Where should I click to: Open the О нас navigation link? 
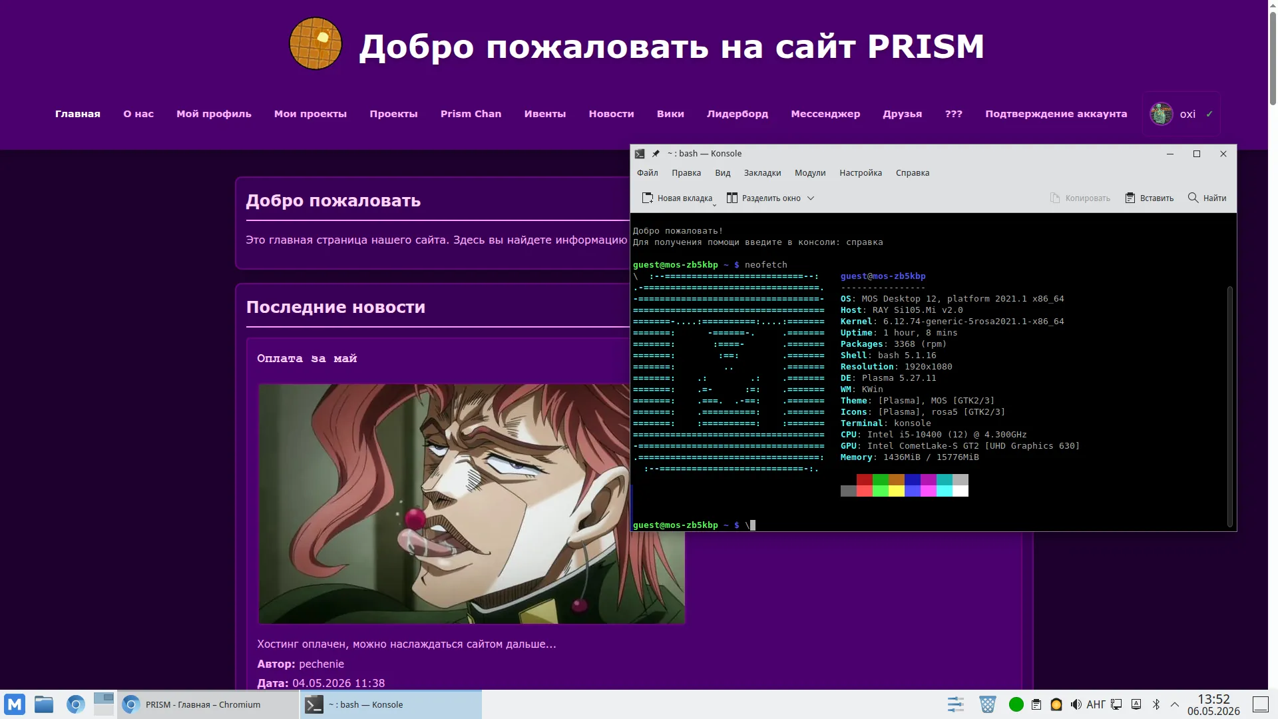tap(138, 114)
